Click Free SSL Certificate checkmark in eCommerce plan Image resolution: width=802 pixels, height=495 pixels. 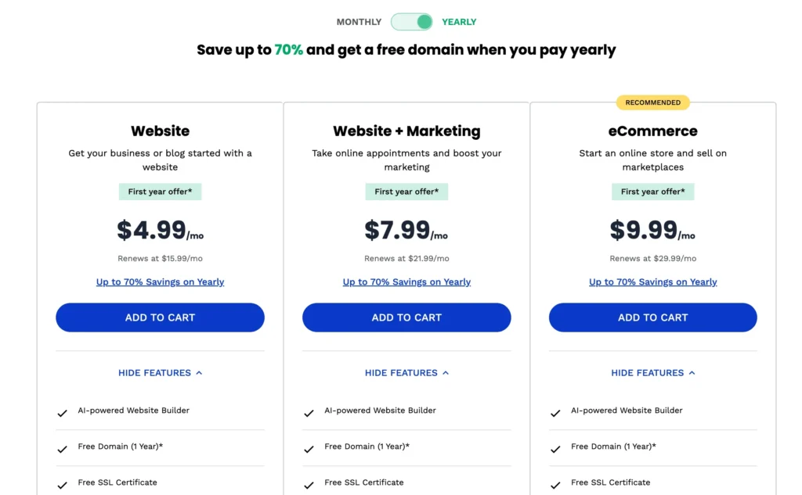(x=555, y=484)
